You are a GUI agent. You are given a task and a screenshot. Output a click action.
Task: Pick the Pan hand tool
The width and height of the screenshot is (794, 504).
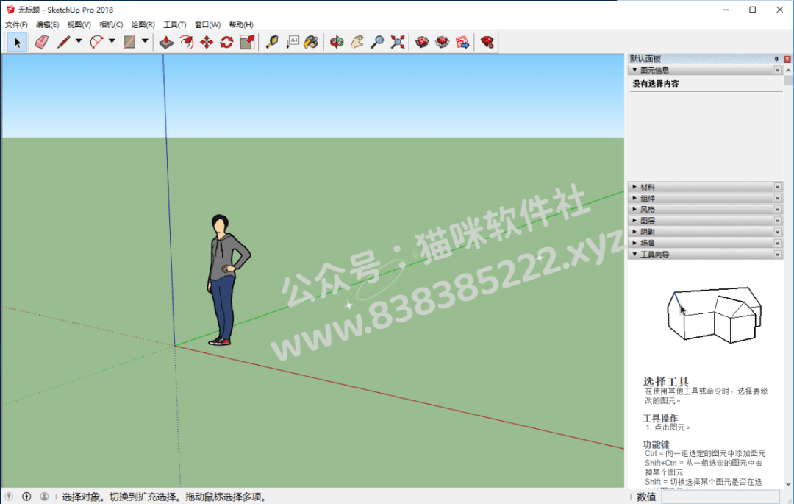[357, 42]
